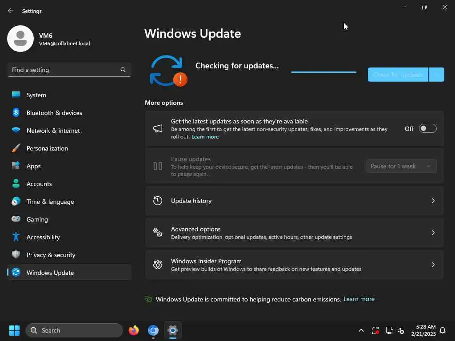Open Apps settings page
The height and width of the screenshot is (341, 455).
[x=69, y=166]
